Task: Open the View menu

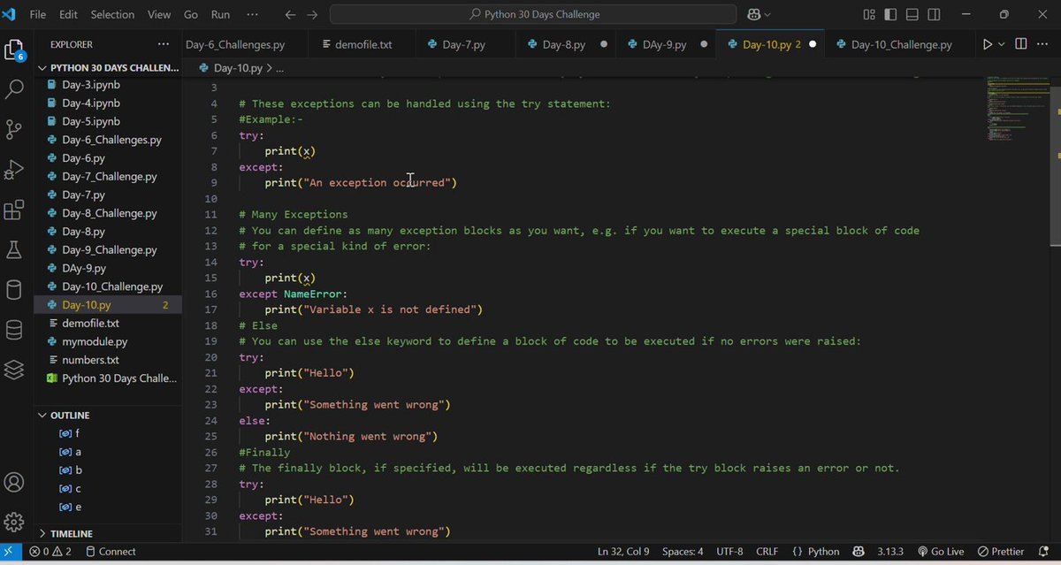Action: [159, 15]
